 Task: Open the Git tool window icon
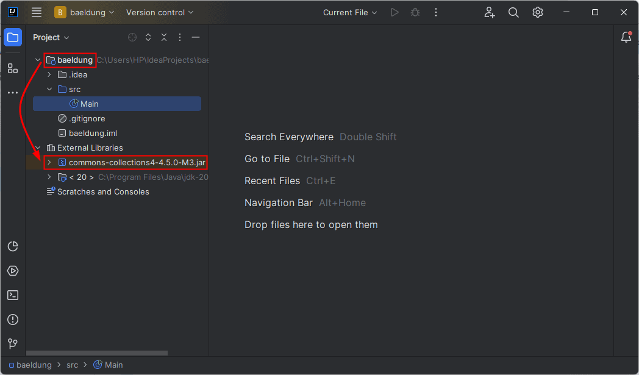coord(13,344)
